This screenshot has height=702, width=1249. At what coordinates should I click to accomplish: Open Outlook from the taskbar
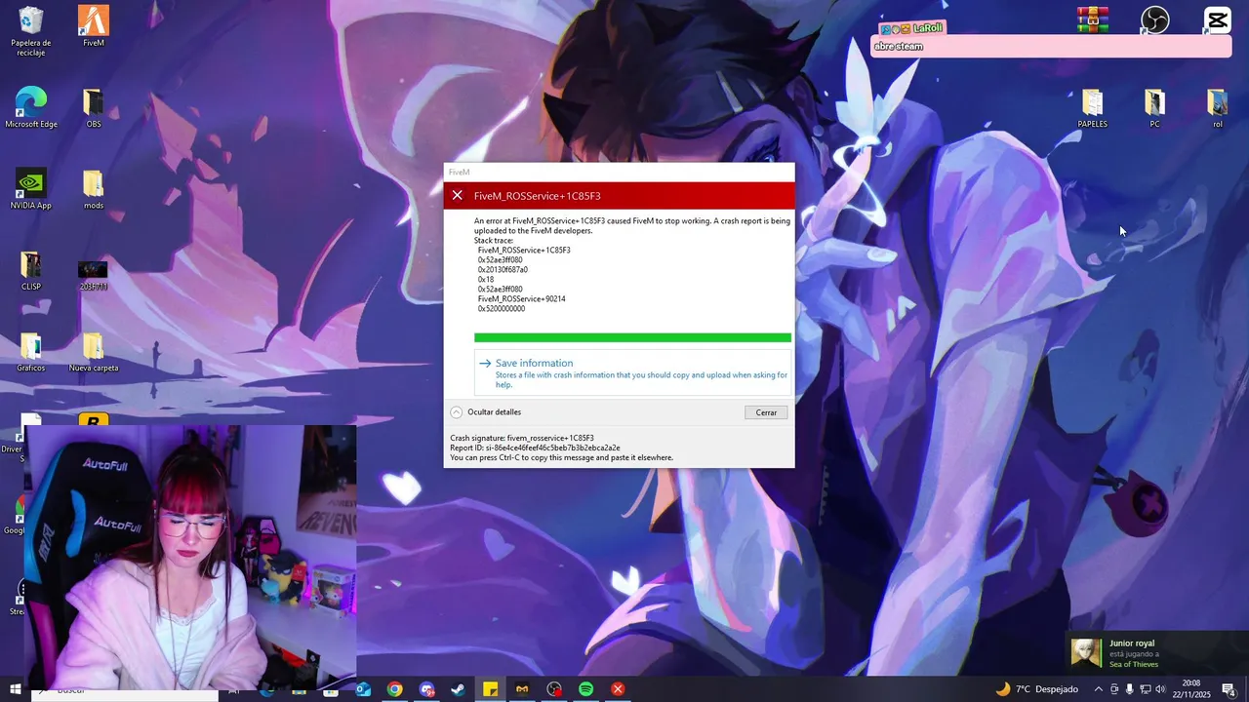pyautogui.click(x=362, y=689)
